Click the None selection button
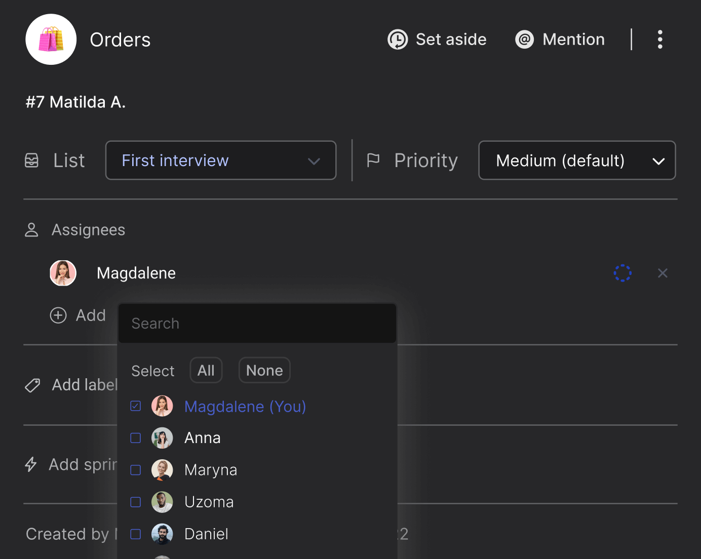 (x=264, y=370)
